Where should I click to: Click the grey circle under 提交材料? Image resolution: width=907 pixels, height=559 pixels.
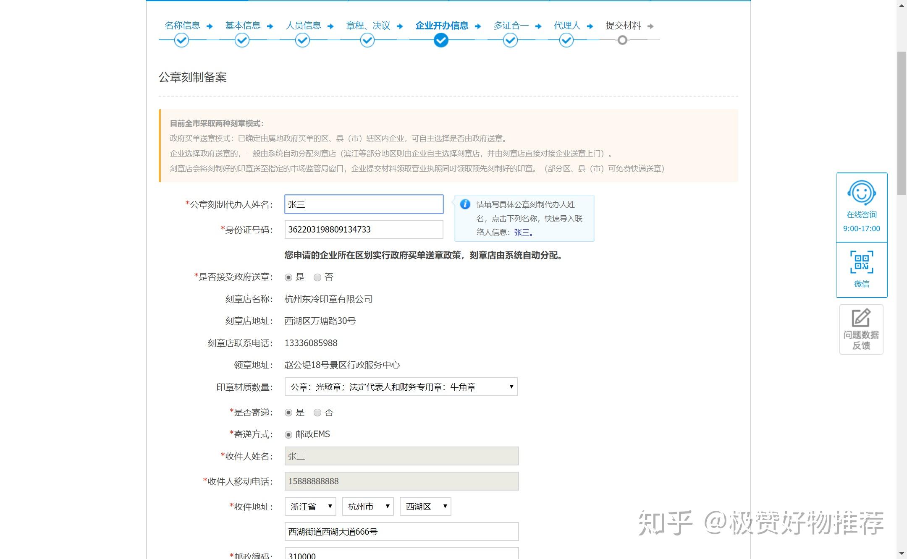coord(623,40)
